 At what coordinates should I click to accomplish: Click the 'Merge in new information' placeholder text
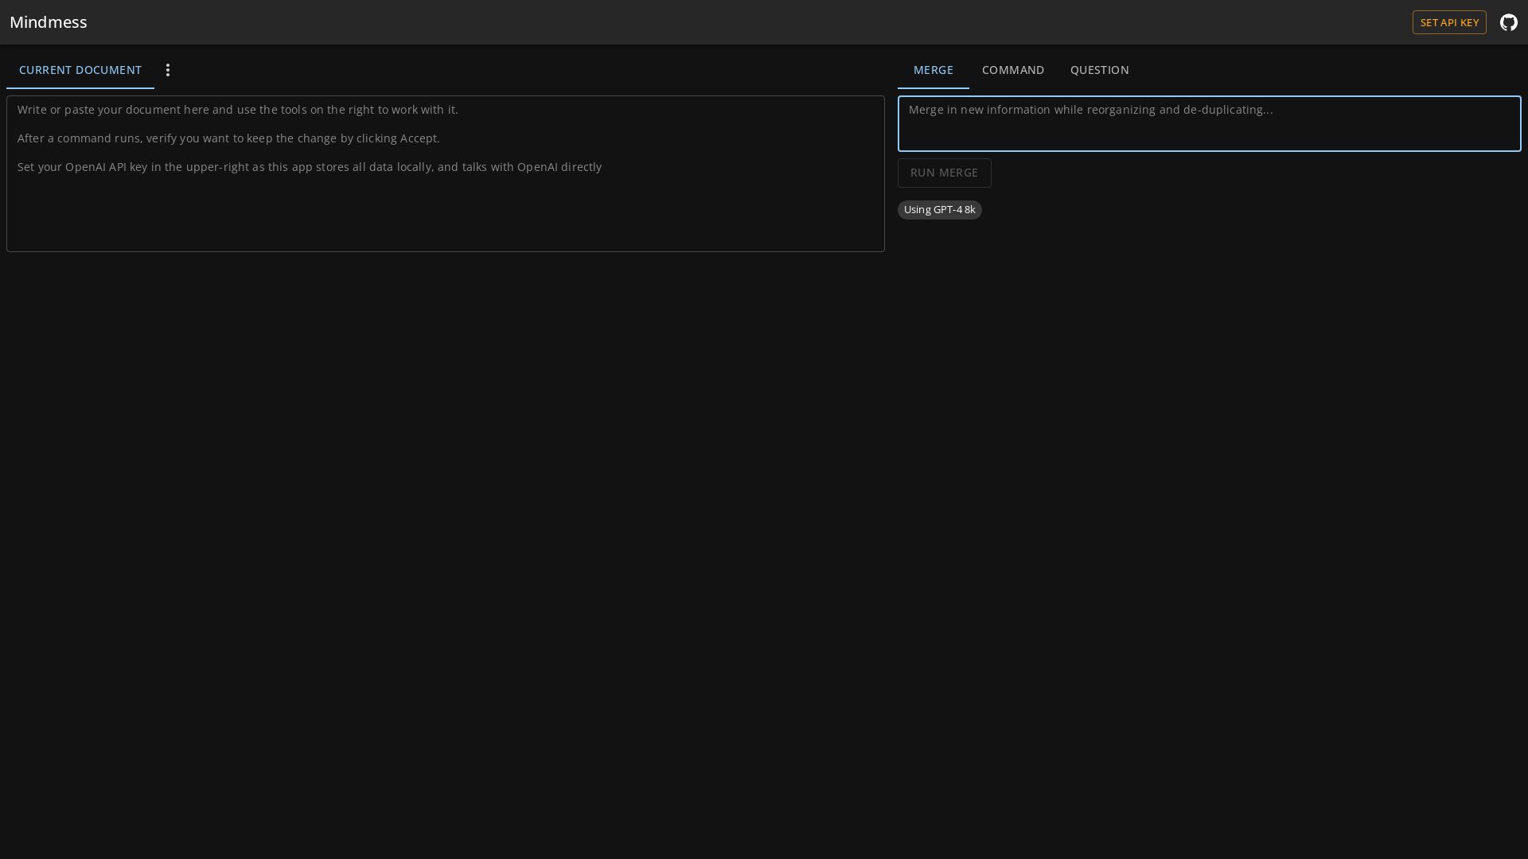tap(1090, 110)
